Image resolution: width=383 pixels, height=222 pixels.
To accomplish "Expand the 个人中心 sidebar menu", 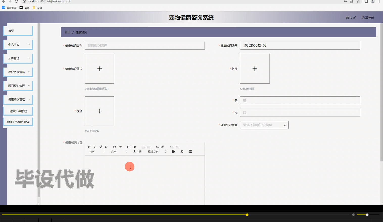I will coord(18,44).
